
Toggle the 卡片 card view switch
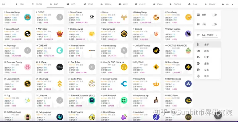[214, 24]
